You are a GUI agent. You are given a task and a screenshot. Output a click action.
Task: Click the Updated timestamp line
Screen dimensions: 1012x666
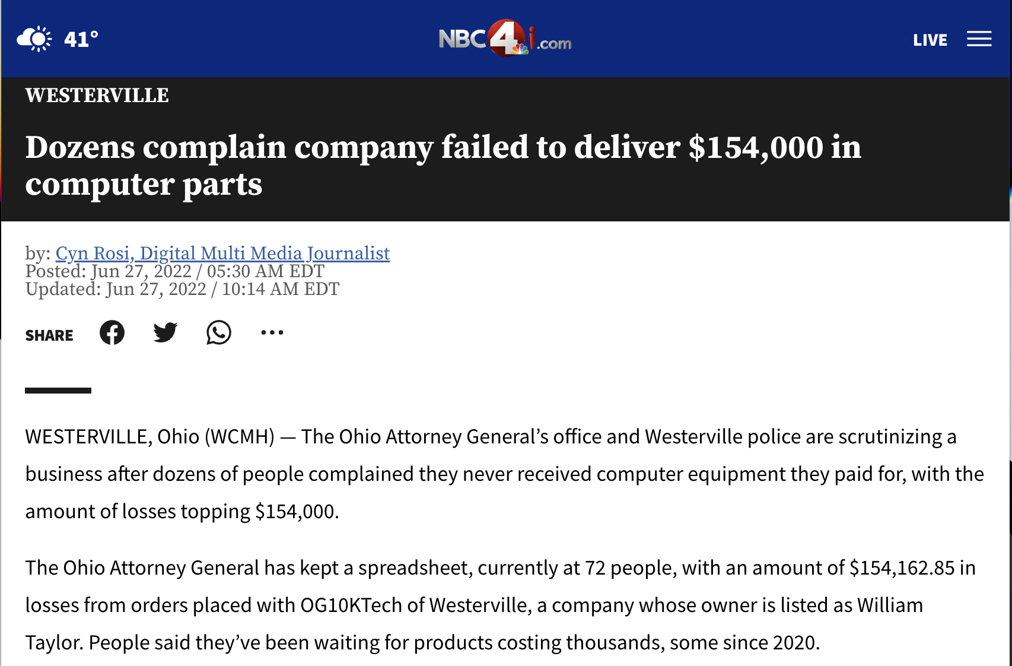(182, 289)
